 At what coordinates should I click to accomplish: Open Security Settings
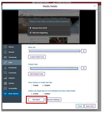[53, 100]
